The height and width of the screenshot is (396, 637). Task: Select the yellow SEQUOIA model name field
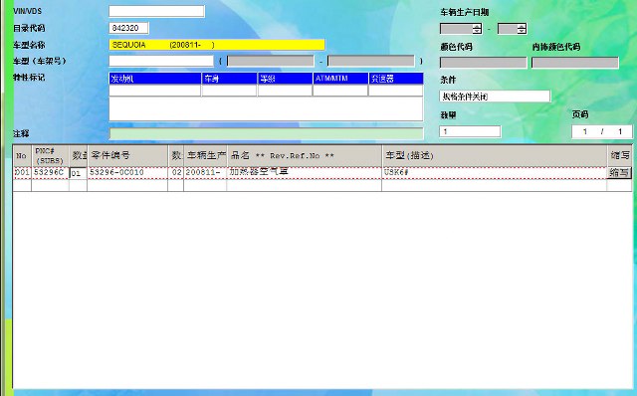point(217,45)
